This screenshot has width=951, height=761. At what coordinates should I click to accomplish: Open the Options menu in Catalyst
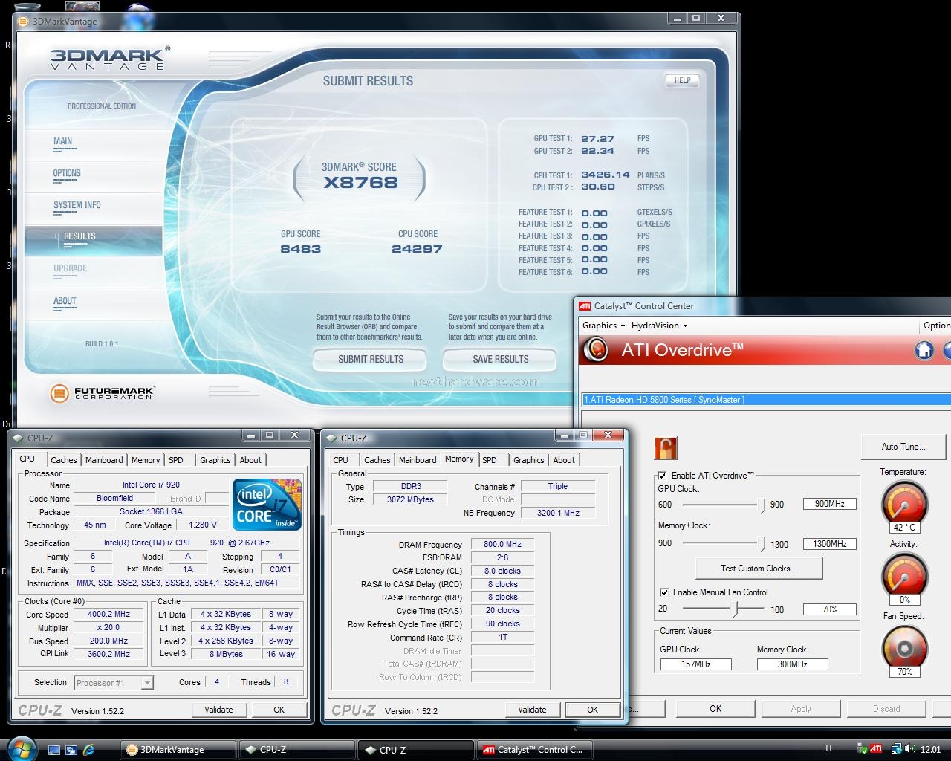click(936, 326)
